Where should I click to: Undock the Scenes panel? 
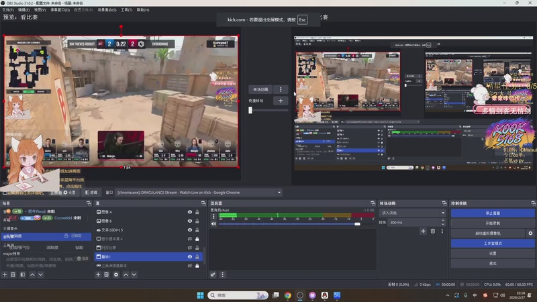[x=89, y=203]
